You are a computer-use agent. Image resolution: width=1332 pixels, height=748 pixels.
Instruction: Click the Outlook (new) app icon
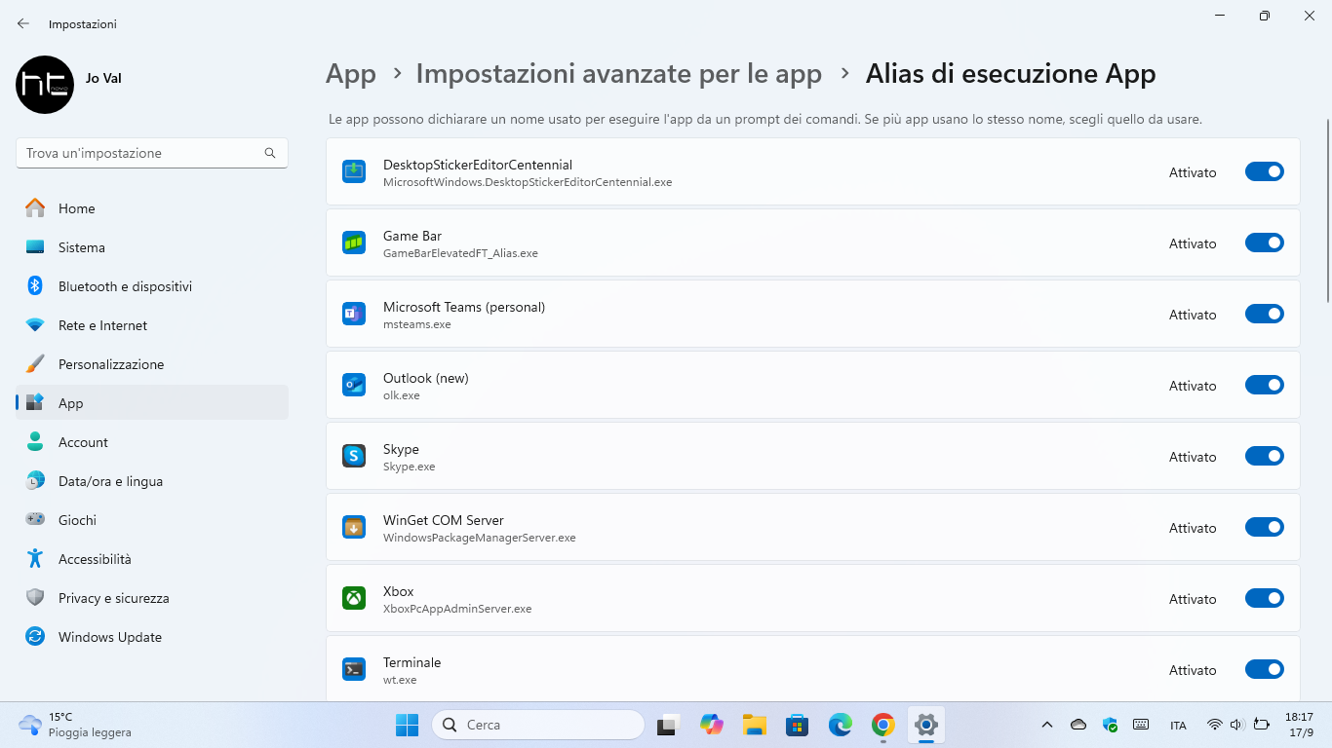[354, 385]
